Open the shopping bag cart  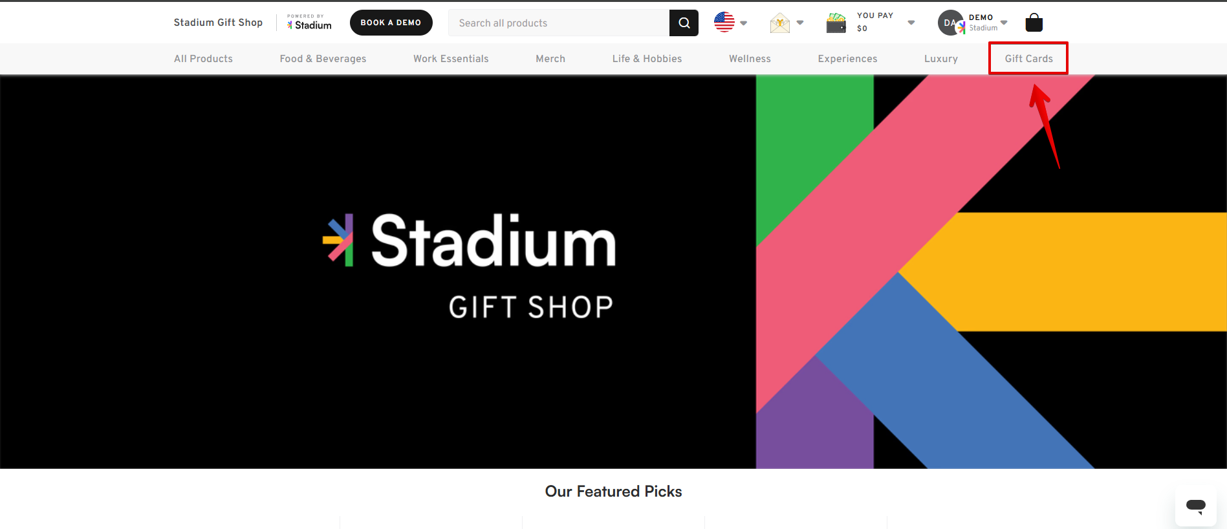pyautogui.click(x=1034, y=23)
